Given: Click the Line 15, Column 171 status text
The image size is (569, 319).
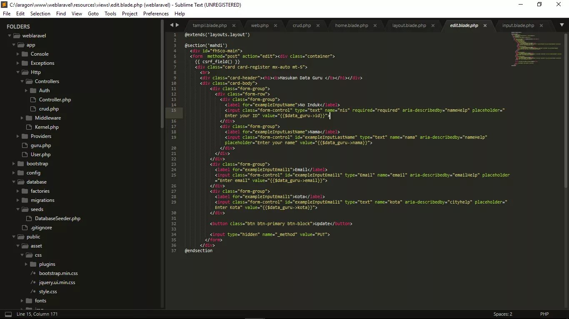Looking at the screenshot, I should pyautogui.click(x=37, y=314).
